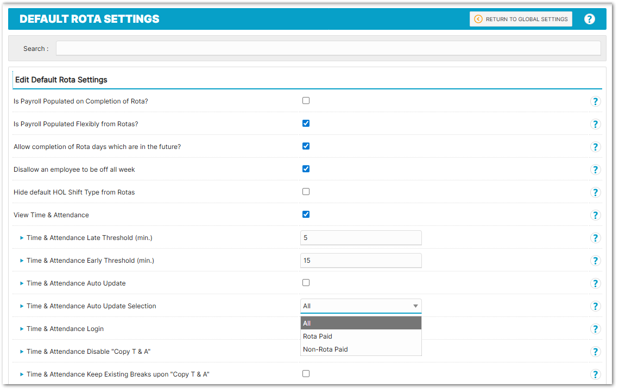
Task: Show help for Disallow employee off all week
Action: coord(595,170)
